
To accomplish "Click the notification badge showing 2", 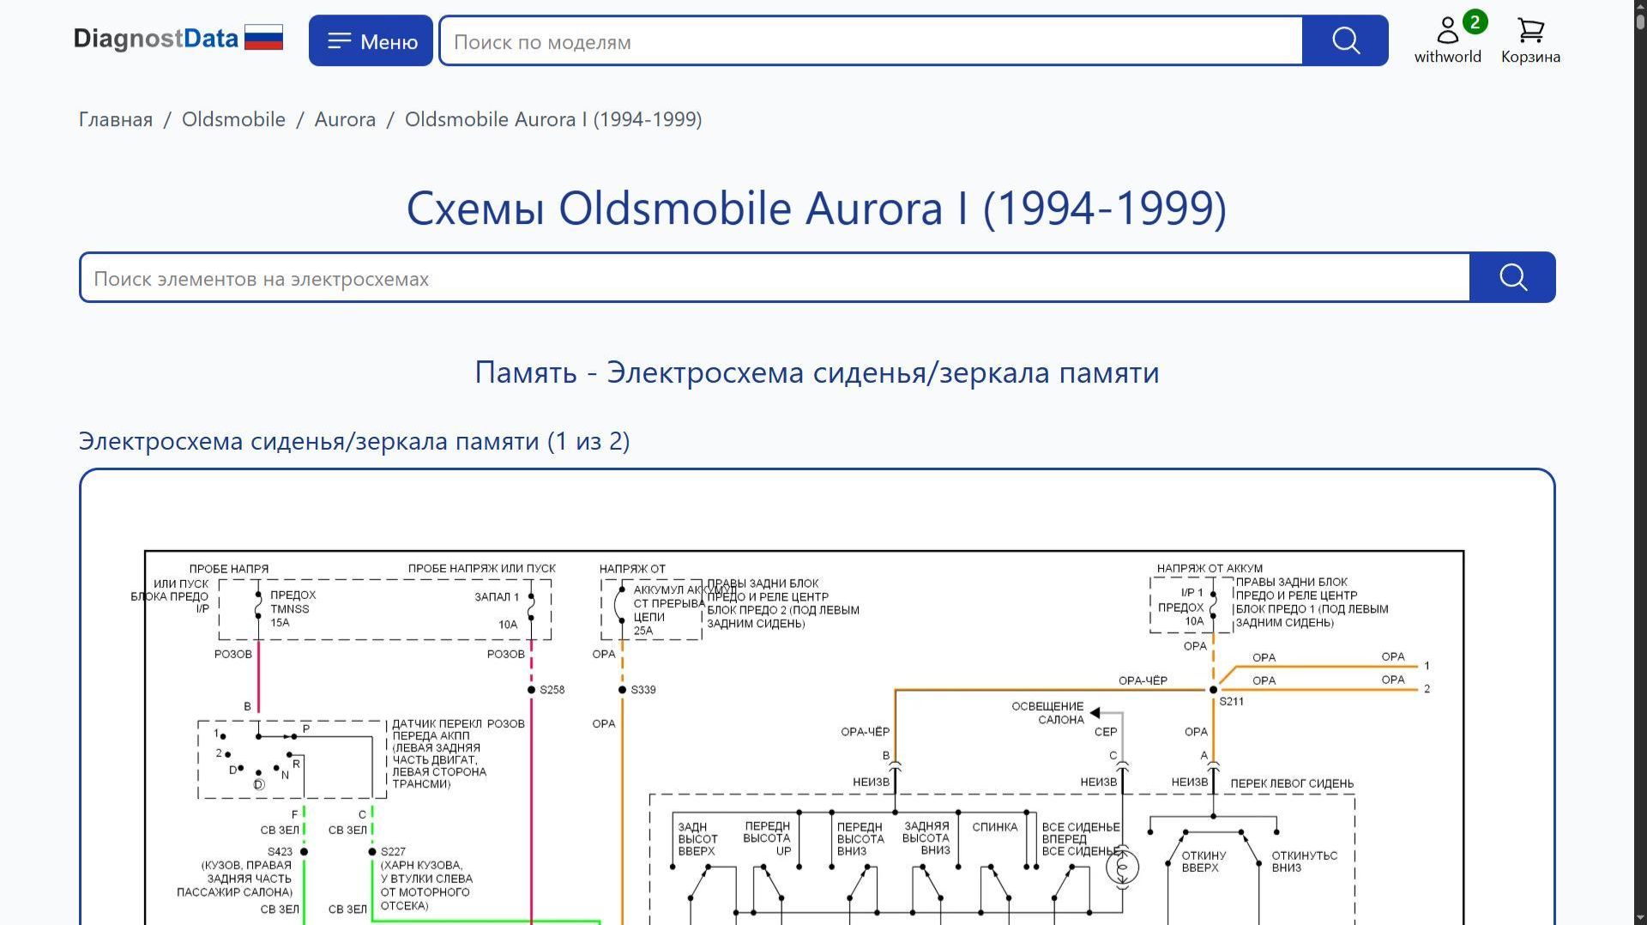I will coord(1475,21).
